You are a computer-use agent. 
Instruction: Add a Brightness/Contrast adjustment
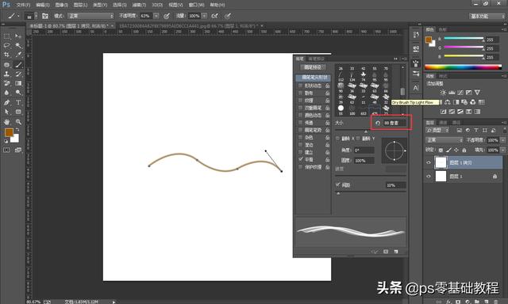443,93
